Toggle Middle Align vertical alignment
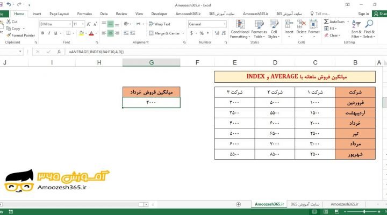Viewport: 387px width, 215px height. click(x=110, y=24)
